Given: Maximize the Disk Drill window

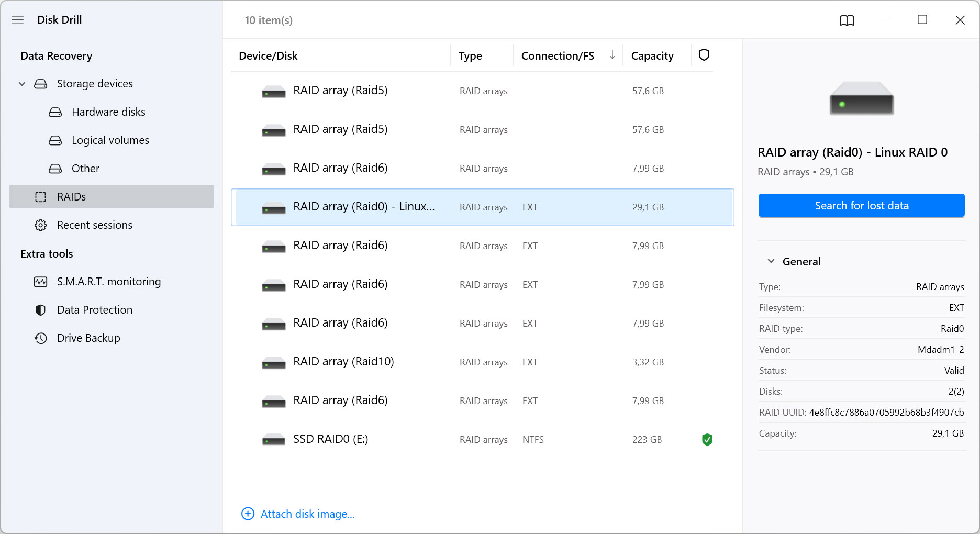Looking at the screenshot, I should pyautogui.click(x=922, y=20).
